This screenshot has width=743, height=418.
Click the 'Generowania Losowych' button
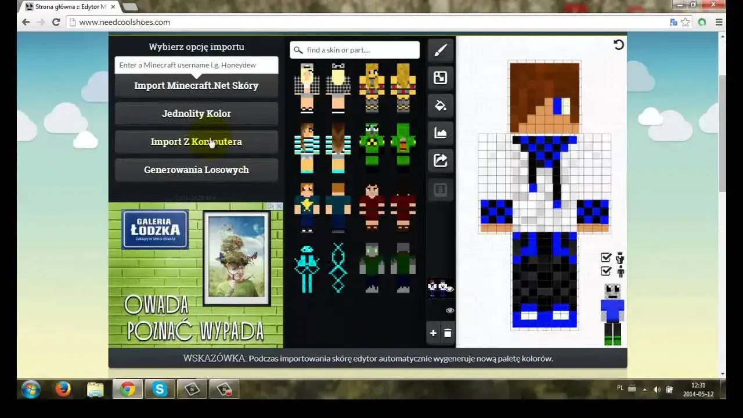pyautogui.click(x=196, y=170)
